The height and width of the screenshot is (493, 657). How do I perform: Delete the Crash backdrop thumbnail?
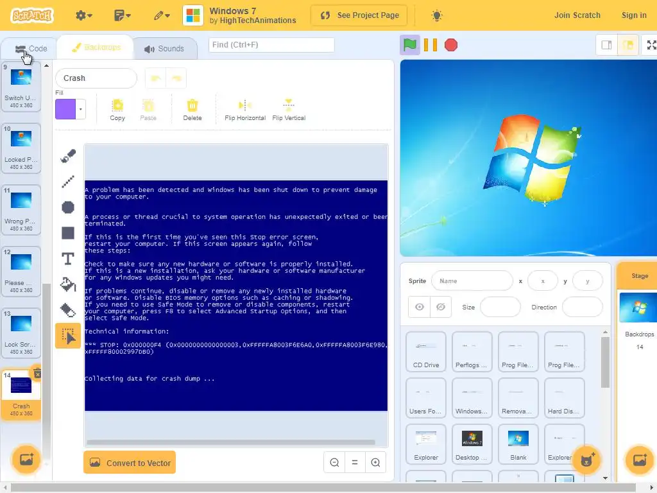(37, 373)
